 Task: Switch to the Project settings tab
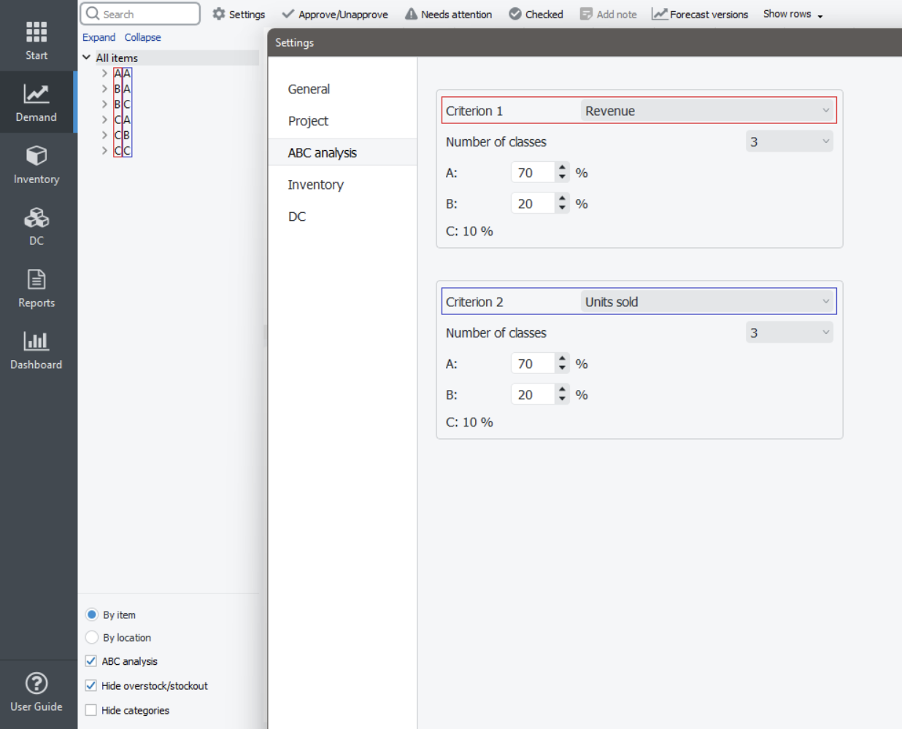308,121
